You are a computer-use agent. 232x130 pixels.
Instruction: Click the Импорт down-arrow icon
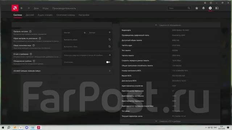coord(84,32)
